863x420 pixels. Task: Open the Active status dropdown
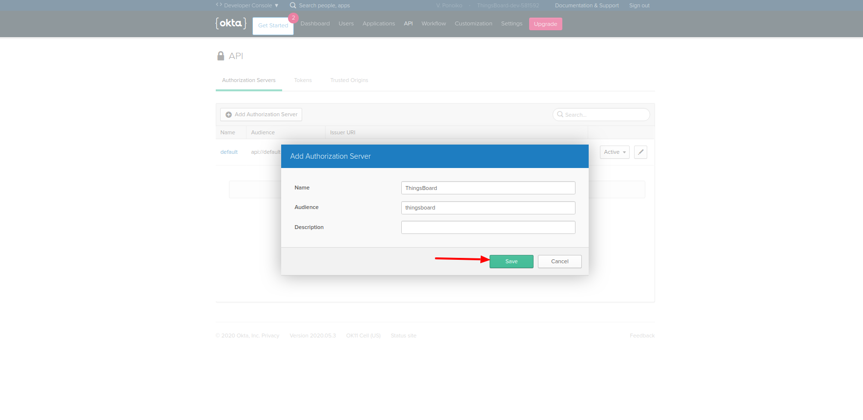point(614,152)
